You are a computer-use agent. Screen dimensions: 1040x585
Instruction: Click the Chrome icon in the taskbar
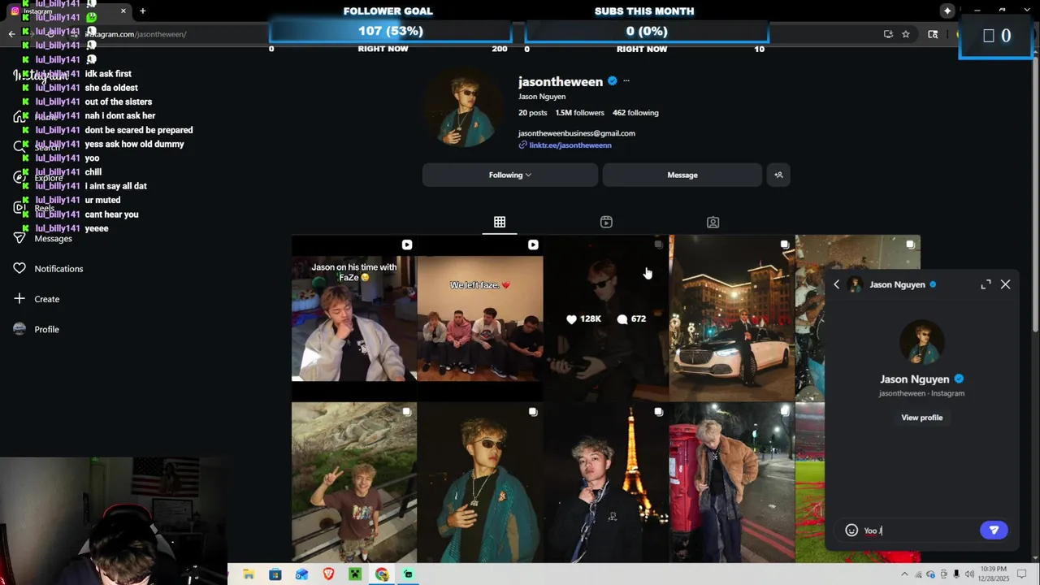tap(382, 574)
